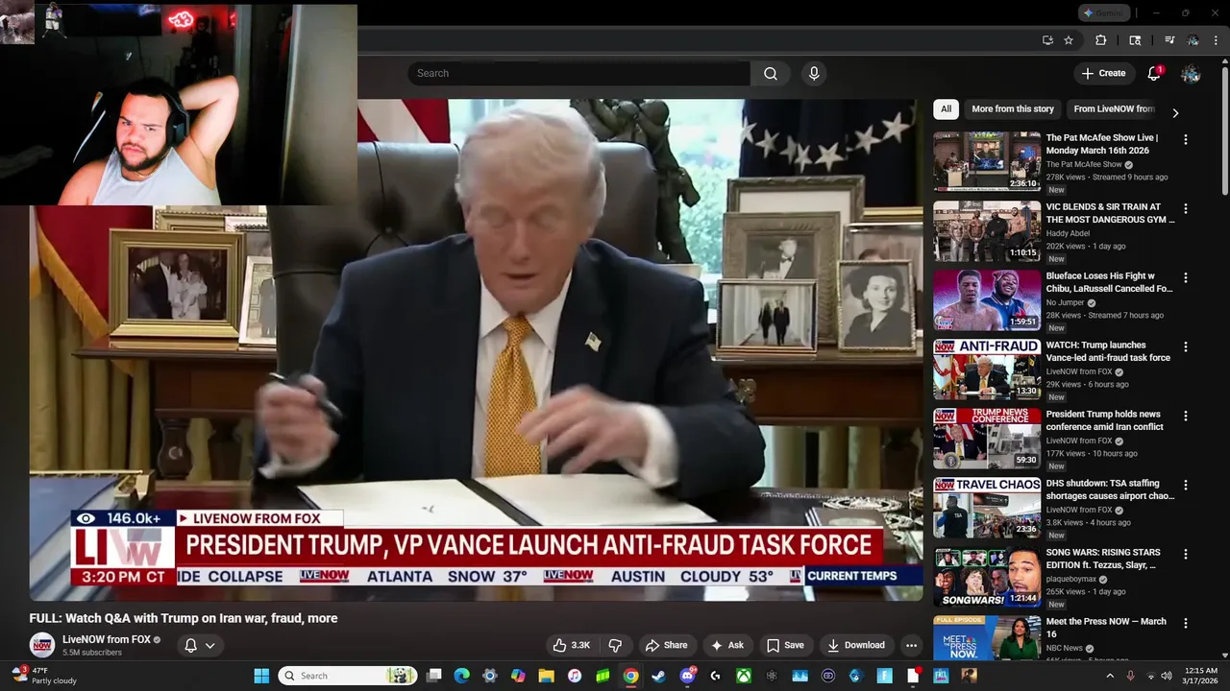Click the Ask button
Viewport: 1230px width, 691px height.
[726, 645]
